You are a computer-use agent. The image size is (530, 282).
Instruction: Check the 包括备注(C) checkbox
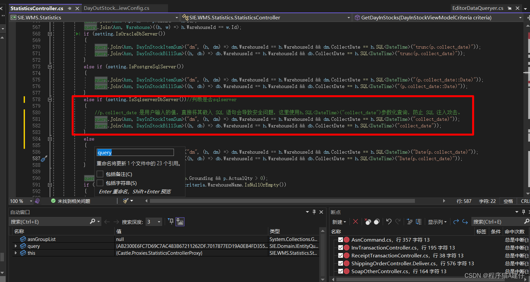100,174
